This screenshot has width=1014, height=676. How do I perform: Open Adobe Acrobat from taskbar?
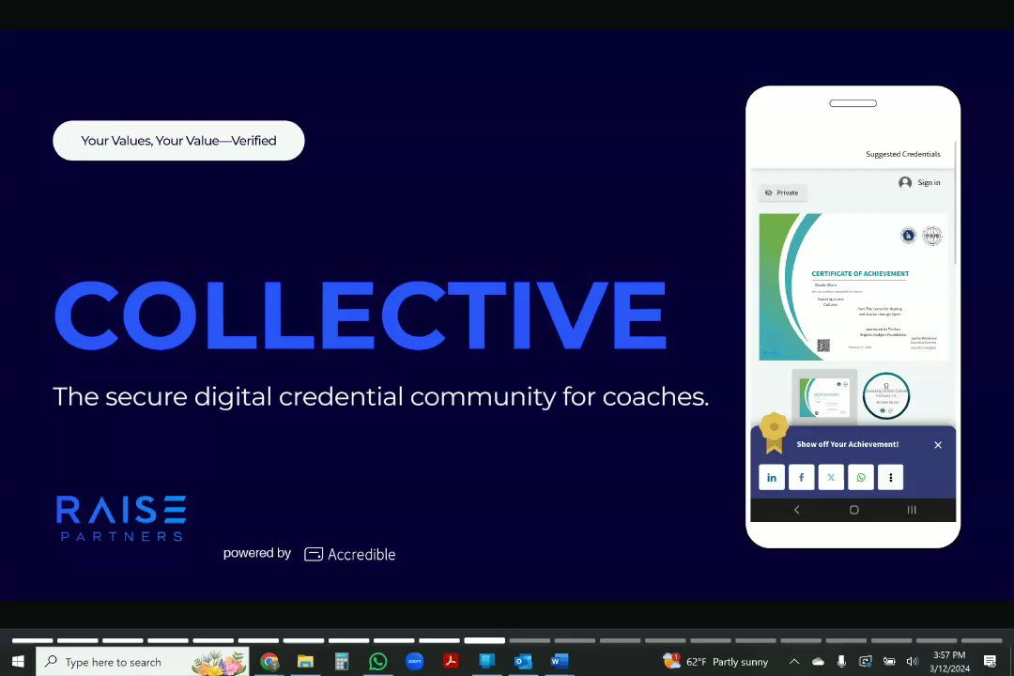(x=451, y=661)
